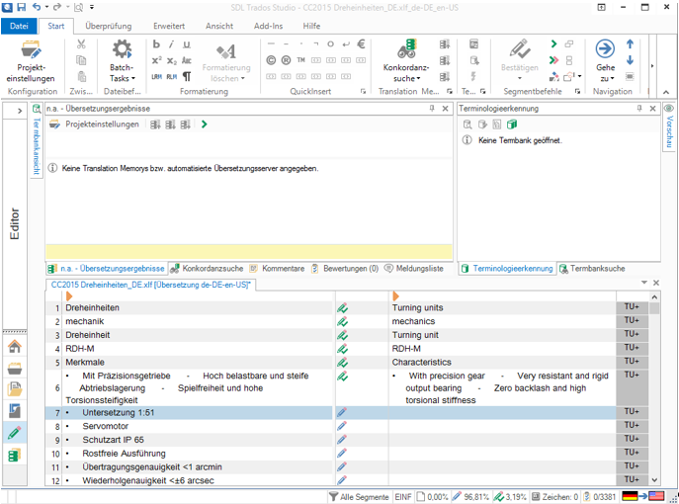Viewport: 679px width, 504px height.
Task: Click green double arrow in Segmentbefehle
Action: 553,60
